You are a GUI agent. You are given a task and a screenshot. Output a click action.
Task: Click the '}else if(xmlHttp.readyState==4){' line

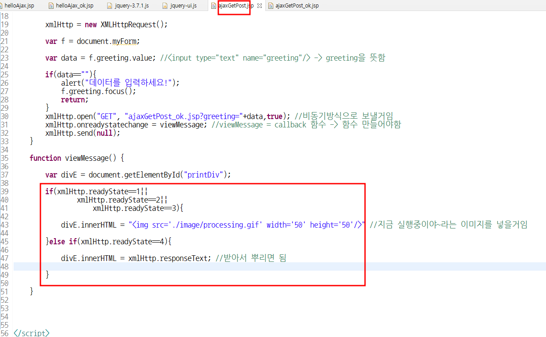(108, 241)
